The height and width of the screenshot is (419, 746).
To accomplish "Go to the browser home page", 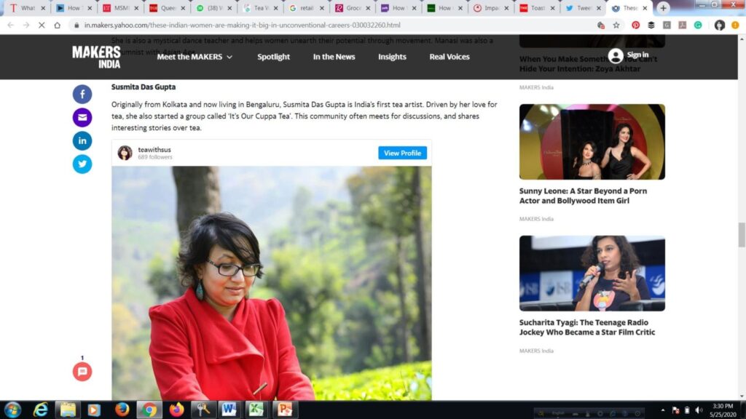I will point(57,25).
